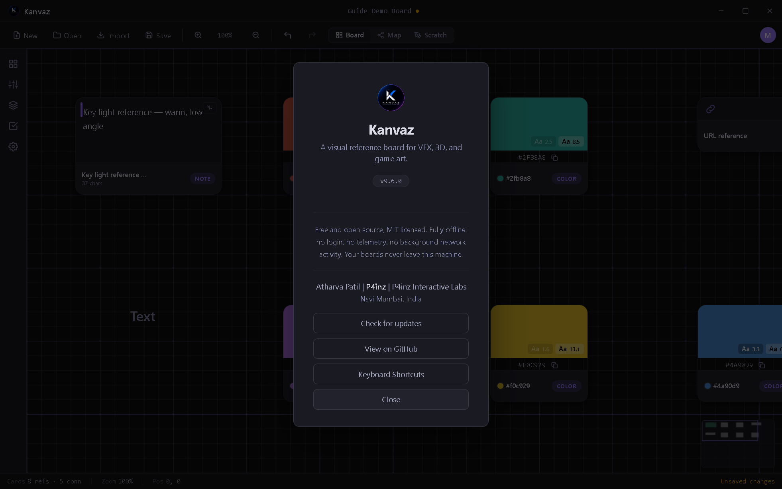
Task: Select the yellow #f0c929 color swatch
Action: [539, 331]
